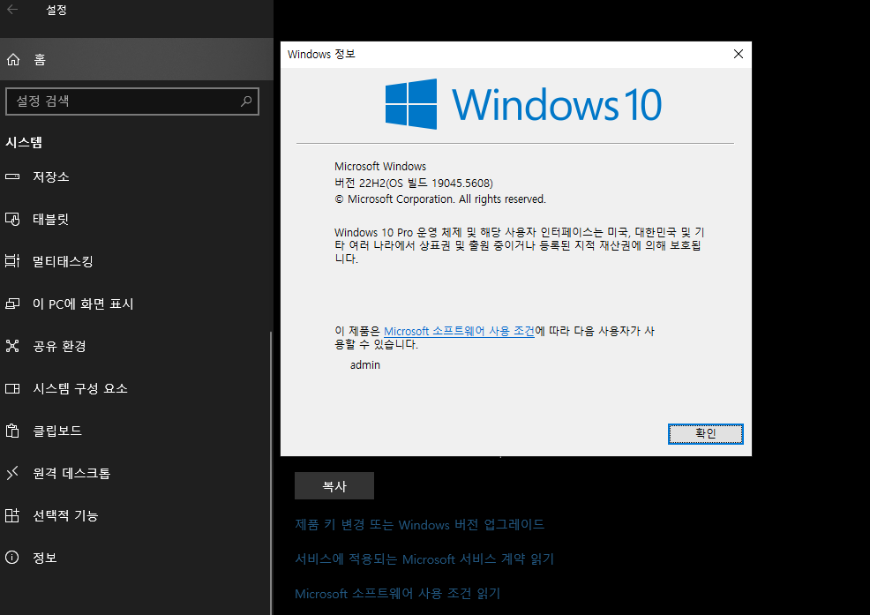Click the 저장소 storage drive icon
This screenshot has width=870, height=615.
point(12,176)
